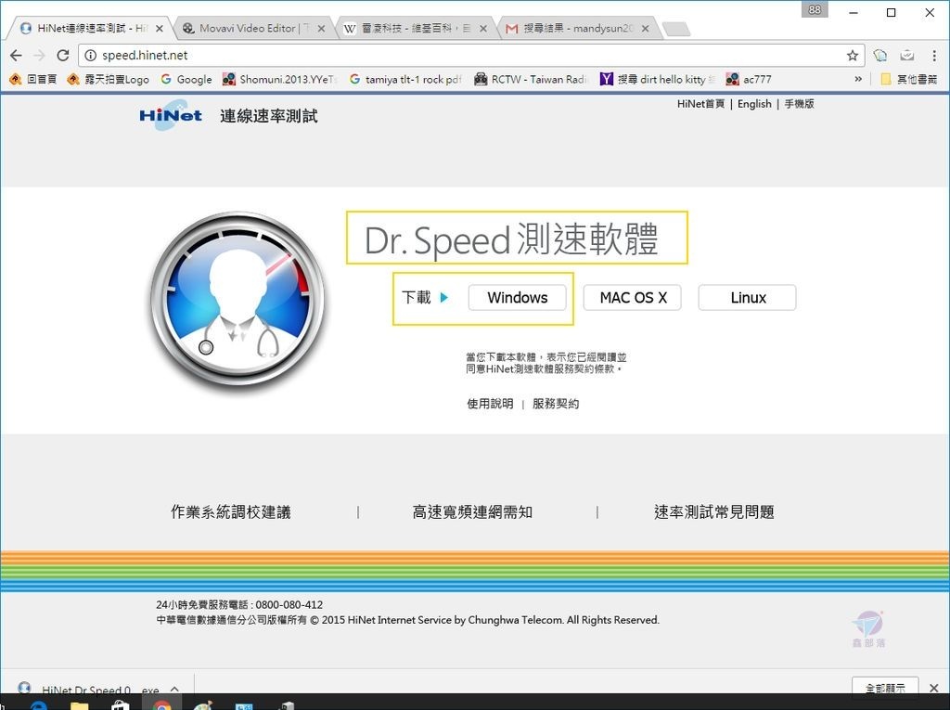Switch the site to English
The width and height of the screenshot is (950, 710).
[x=754, y=104]
